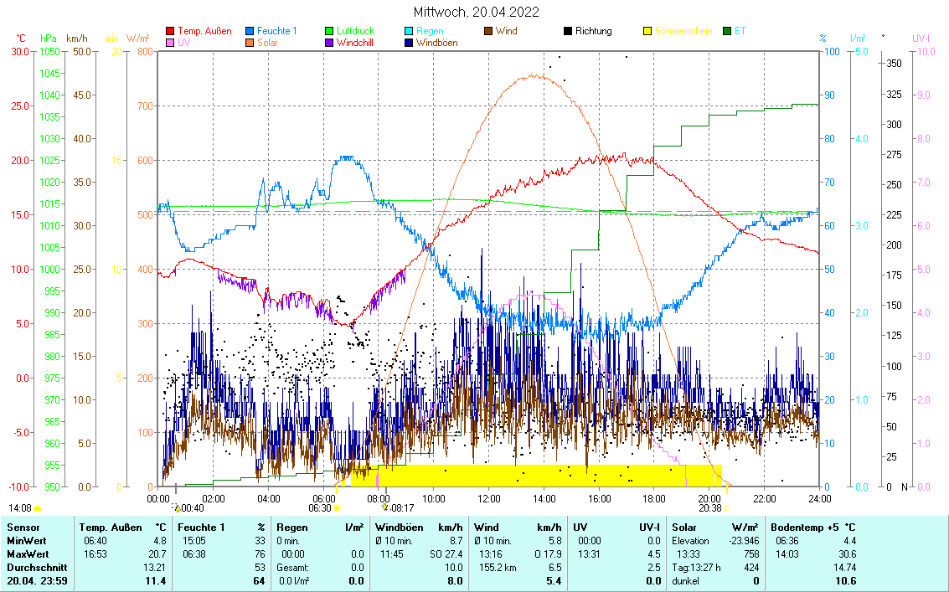Click the Durchschnitt row label
The image size is (949, 592).
(x=34, y=568)
